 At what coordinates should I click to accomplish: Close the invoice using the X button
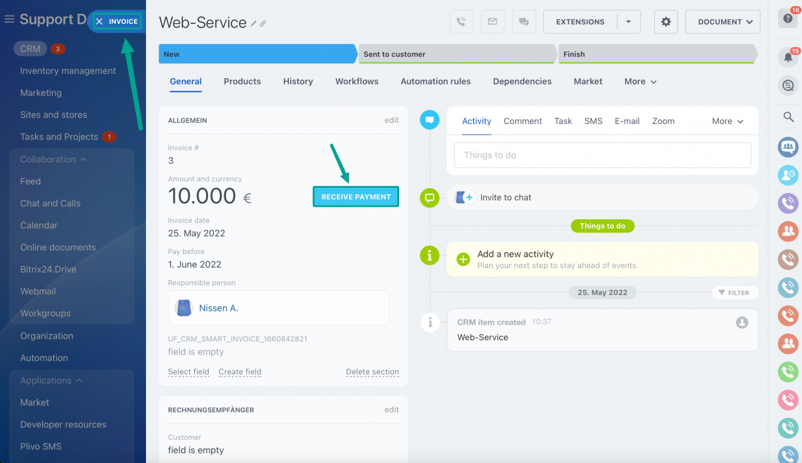click(99, 21)
